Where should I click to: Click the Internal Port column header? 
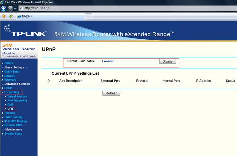pos(171,81)
